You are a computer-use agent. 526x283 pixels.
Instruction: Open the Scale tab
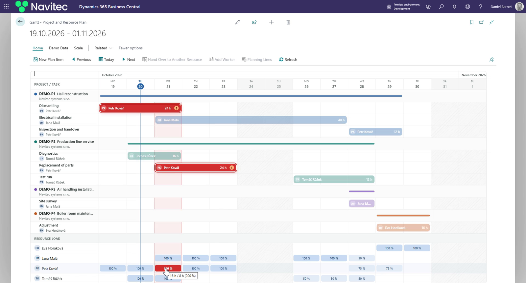pyautogui.click(x=78, y=48)
